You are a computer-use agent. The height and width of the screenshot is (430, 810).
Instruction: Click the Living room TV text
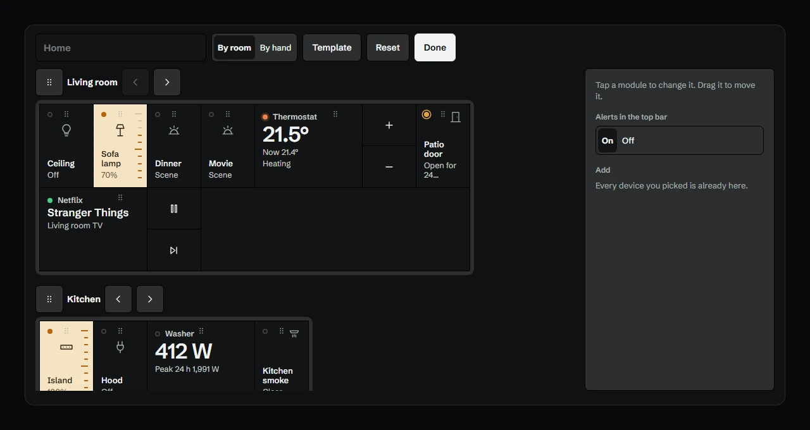click(x=75, y=226)
